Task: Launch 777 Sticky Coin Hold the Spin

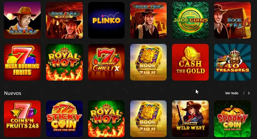Action: click(x=65, y=119)
